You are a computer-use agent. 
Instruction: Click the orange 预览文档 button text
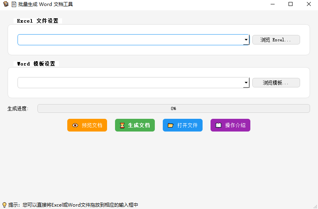(x=92, y=125)
